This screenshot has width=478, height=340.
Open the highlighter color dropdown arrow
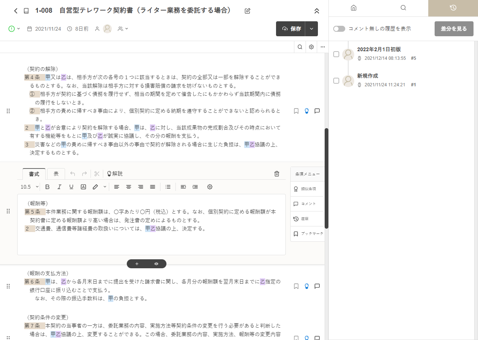(x=105, y=187)
